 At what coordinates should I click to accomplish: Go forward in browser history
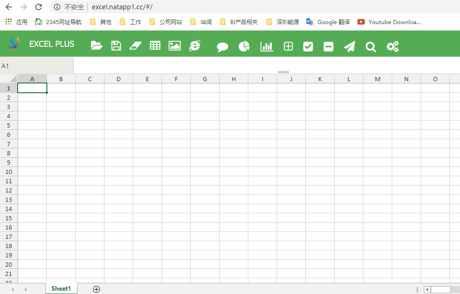click(x=24, y=7)
